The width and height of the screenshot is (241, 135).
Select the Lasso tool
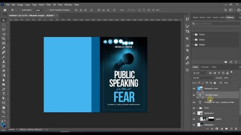3,30
